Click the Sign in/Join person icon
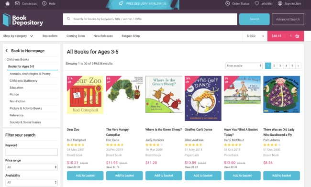Image resolution: width=311 pixels, height=187 pixels. click(280, 3)
